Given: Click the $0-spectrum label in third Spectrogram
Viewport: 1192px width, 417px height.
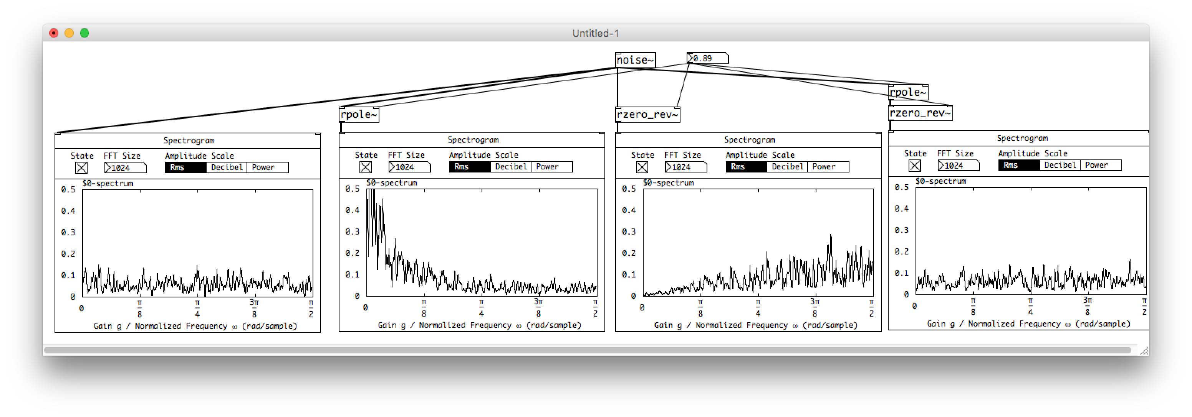Looking at the screenshot, I should click(x=668, y=183).
